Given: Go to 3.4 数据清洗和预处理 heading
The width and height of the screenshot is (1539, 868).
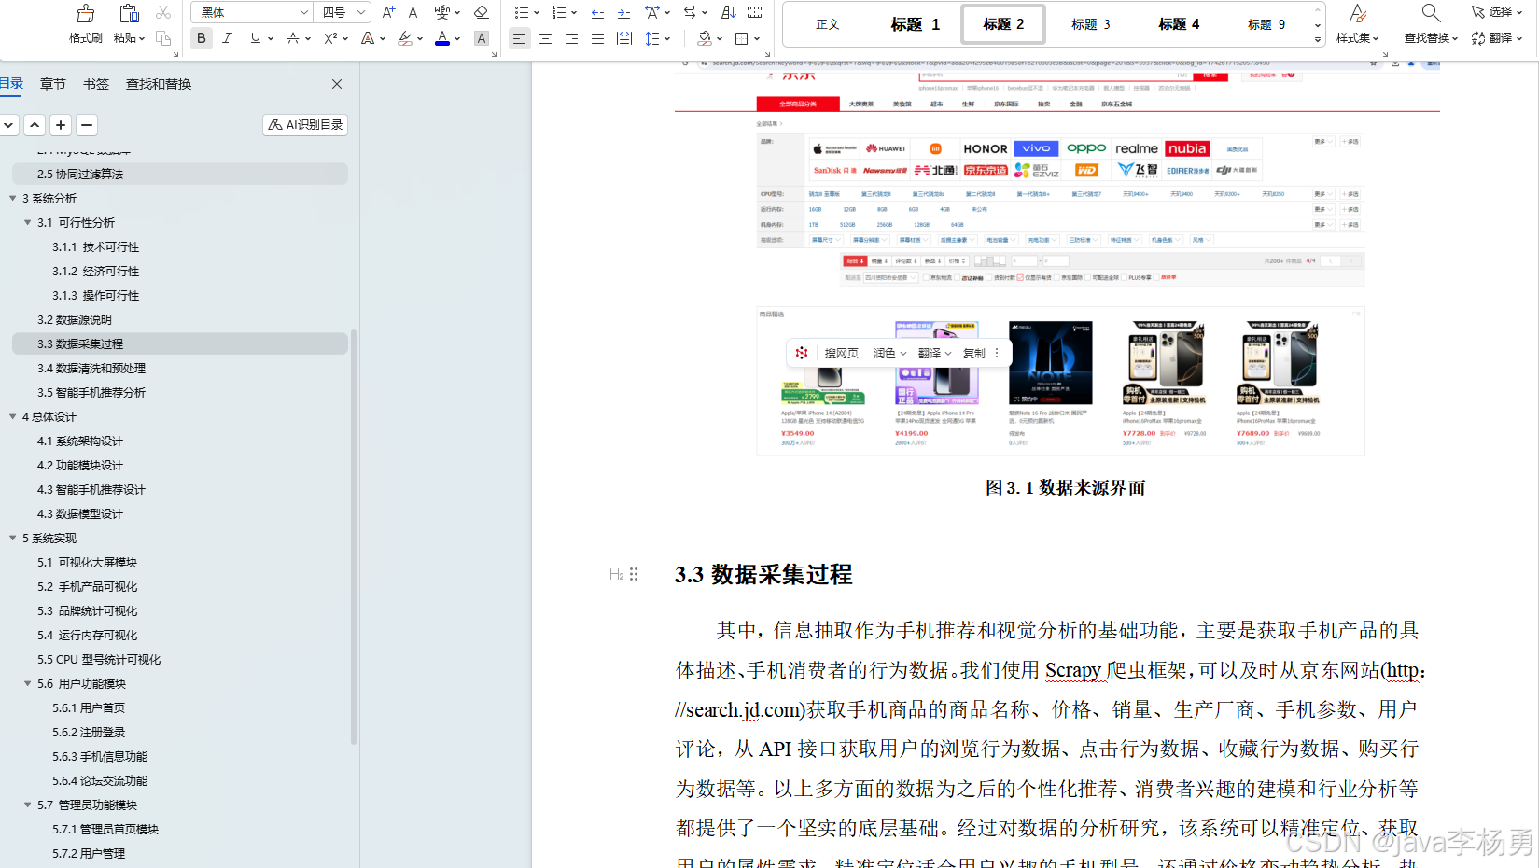Looking at the screenshot, I should pos(91,368).
